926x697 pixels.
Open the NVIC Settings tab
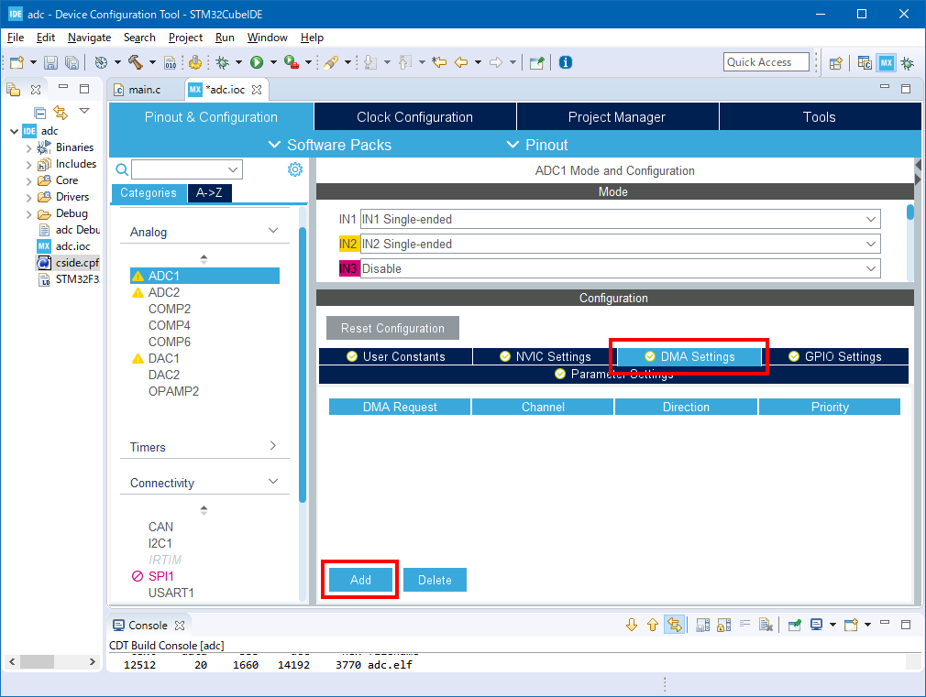[x=545, y=356]
